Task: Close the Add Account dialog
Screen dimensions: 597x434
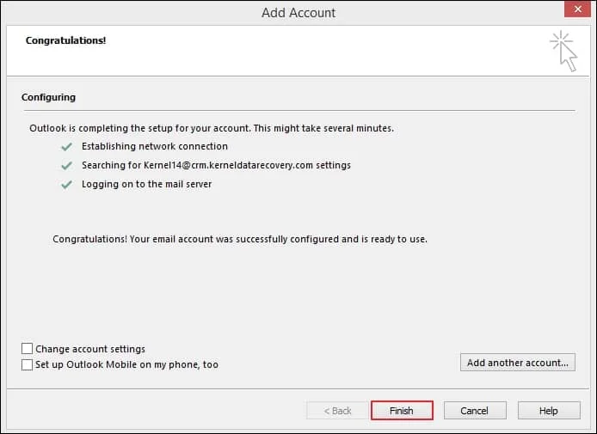Action: click(577, 9)
